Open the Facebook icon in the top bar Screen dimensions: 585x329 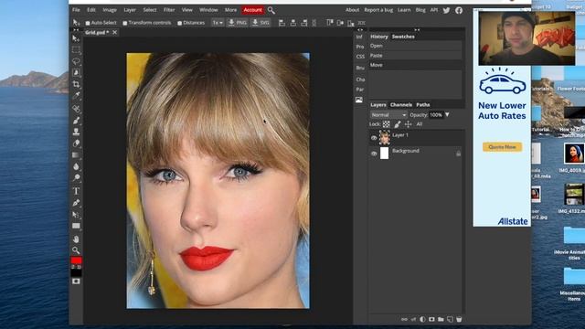tap(459, 10)
